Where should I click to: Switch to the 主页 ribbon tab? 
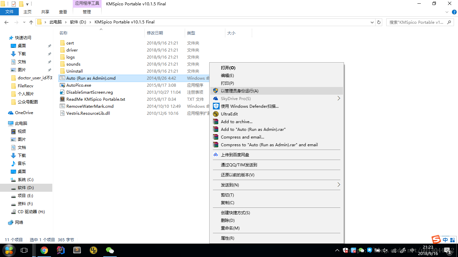coord(27,12)
